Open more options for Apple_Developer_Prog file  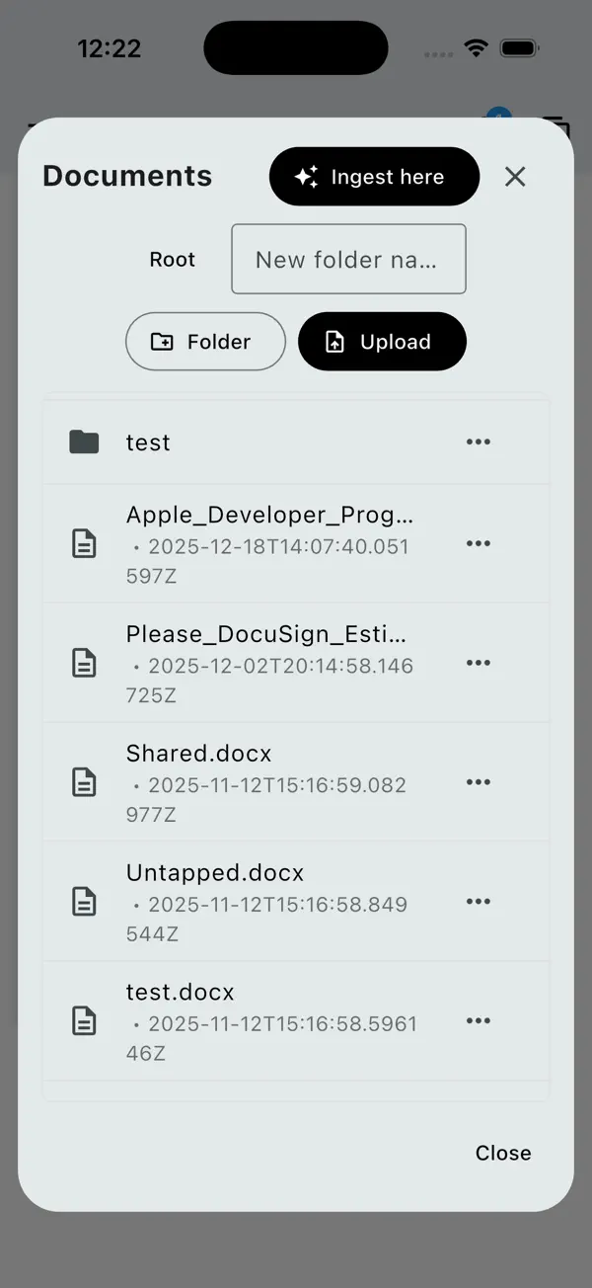point(479,544)
